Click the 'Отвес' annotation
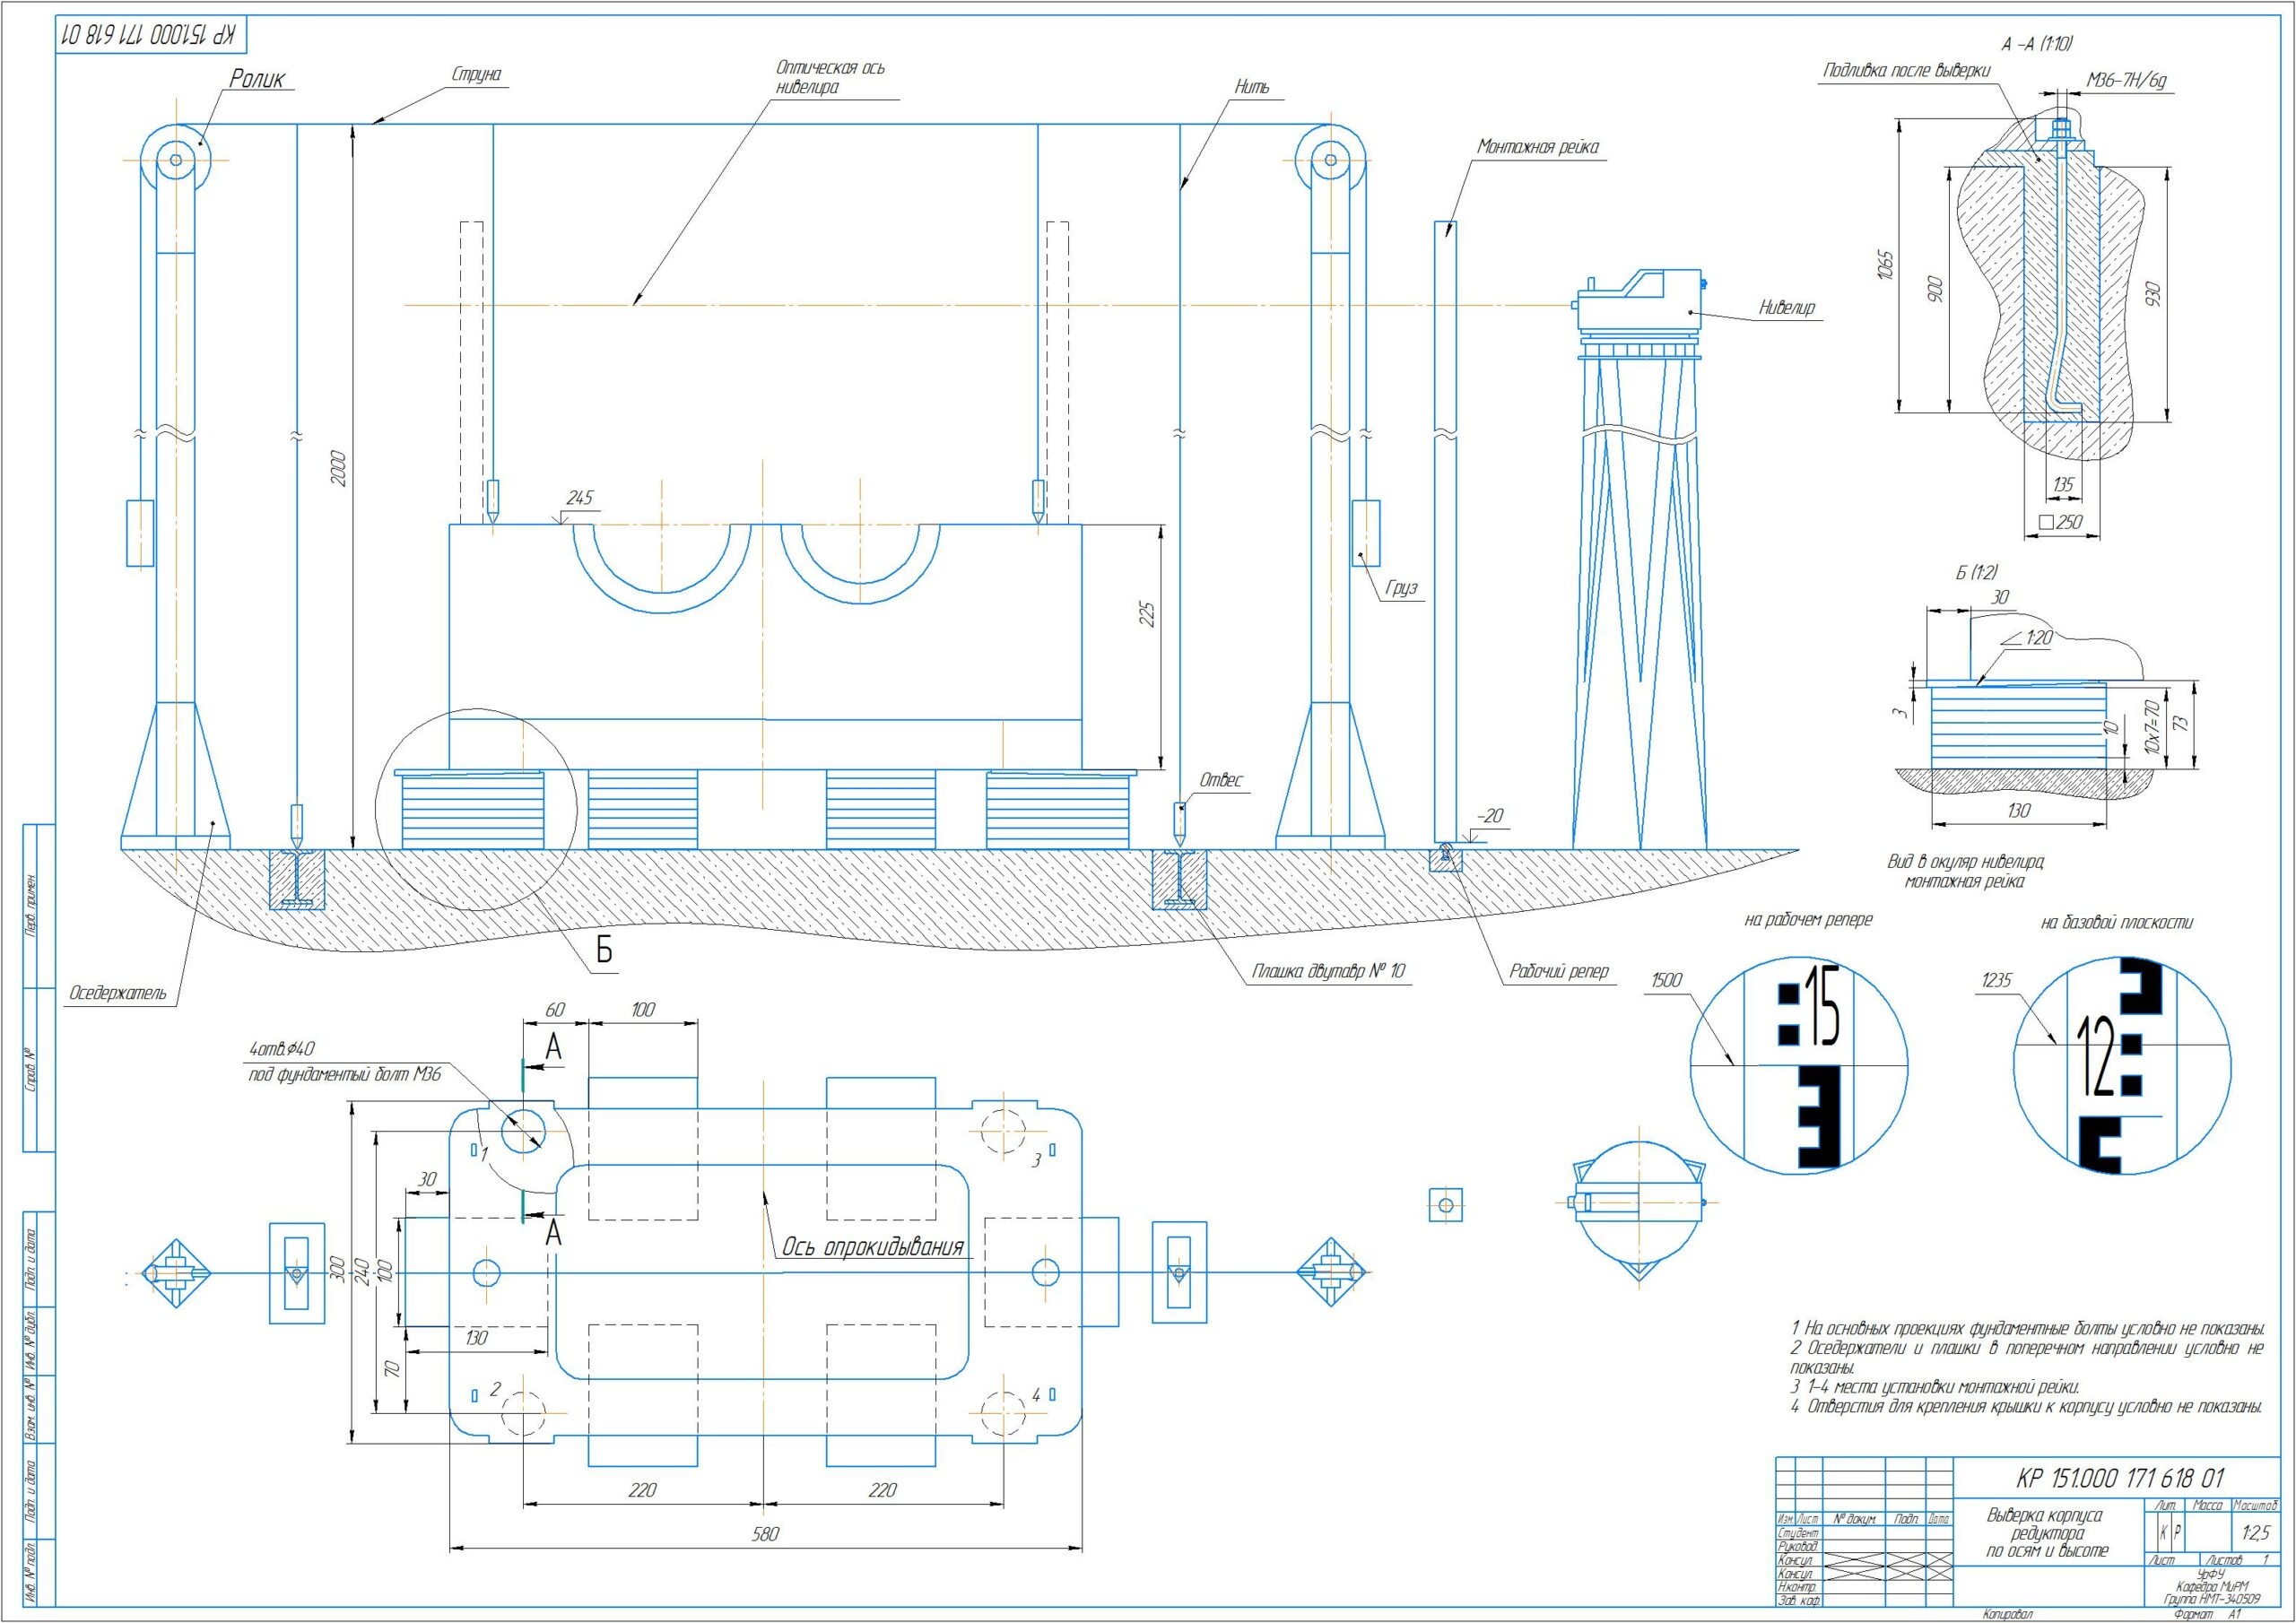The height and width of the screenshot is (1623, 2296). [1221, 780]
